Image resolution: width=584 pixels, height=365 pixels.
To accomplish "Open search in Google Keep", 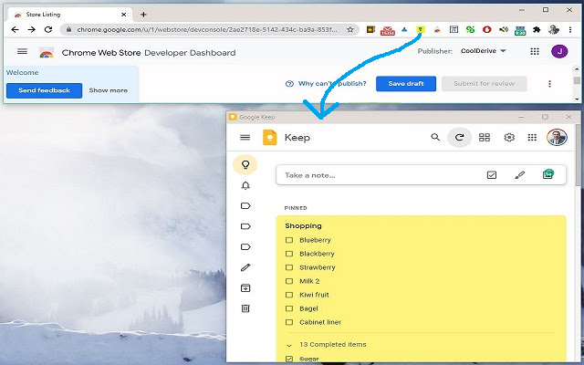I will pyautogui.click(x=435, y=137).
